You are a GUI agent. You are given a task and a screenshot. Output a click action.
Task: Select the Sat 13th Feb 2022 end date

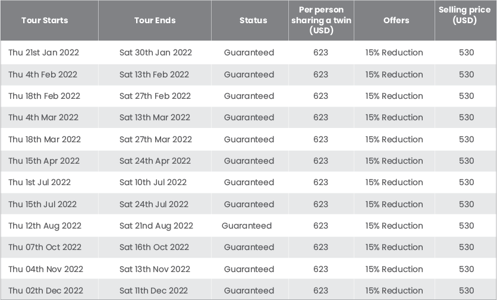tap(154, 74)
